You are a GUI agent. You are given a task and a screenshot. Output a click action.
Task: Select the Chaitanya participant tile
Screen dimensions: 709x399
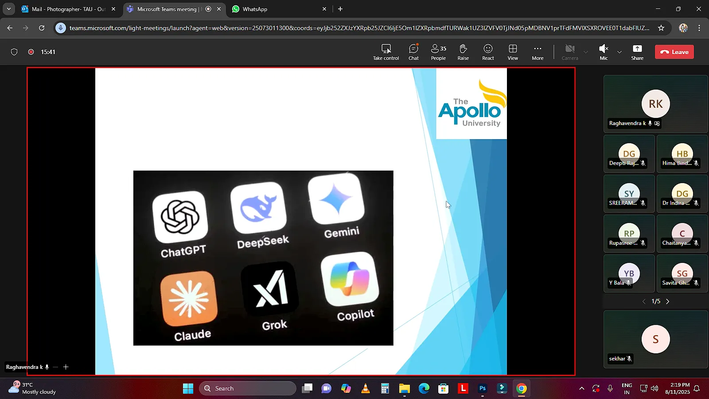[x=682, y=233]
